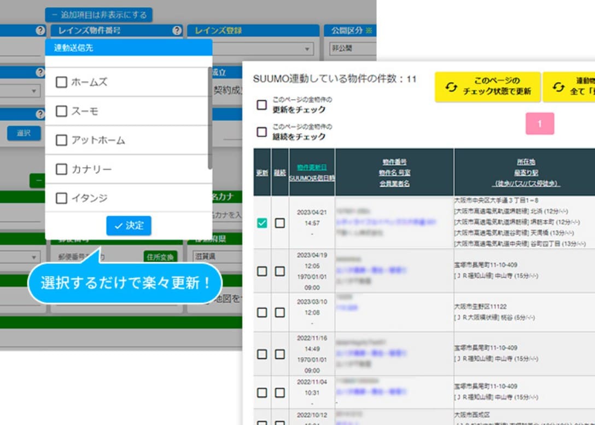Click the date 2022/11/16
Image resolution: width=595 pixels, height=425 pixels.
click(x=312, y=338)
